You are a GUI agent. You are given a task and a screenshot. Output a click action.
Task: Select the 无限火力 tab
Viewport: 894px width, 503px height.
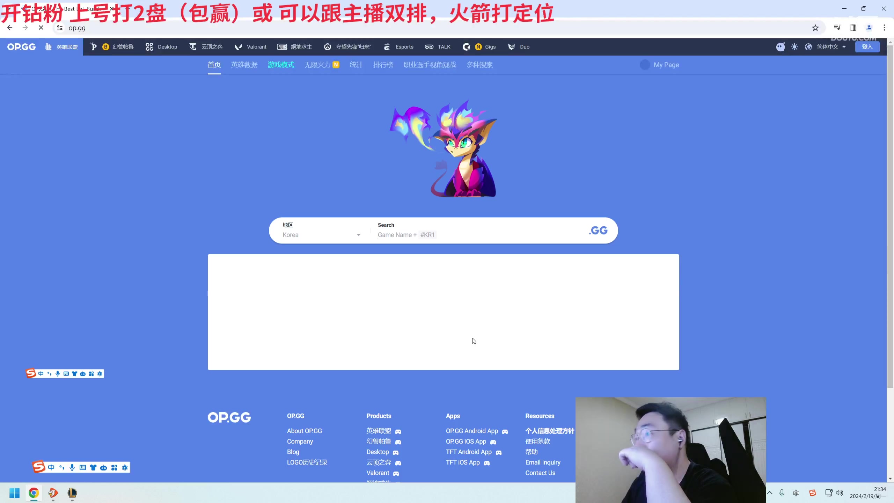point(322,65)
